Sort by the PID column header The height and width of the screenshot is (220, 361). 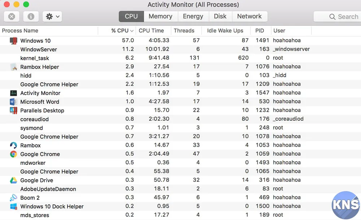click(261, 31)
